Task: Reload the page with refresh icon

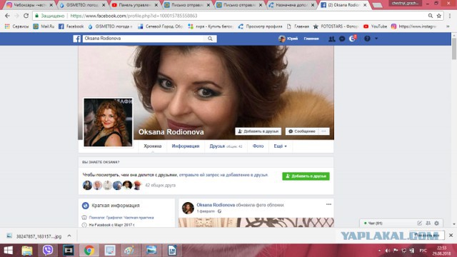Action: [26, 16]
